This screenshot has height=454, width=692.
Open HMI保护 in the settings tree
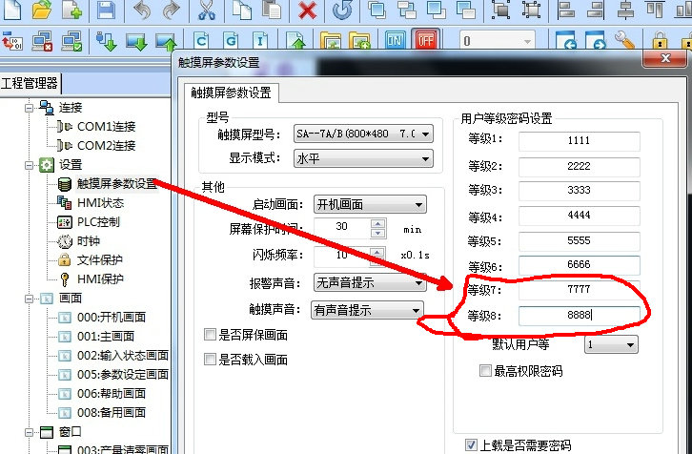100,279
